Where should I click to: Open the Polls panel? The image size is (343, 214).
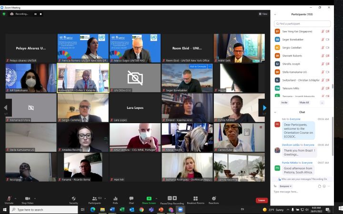point(115,198)
